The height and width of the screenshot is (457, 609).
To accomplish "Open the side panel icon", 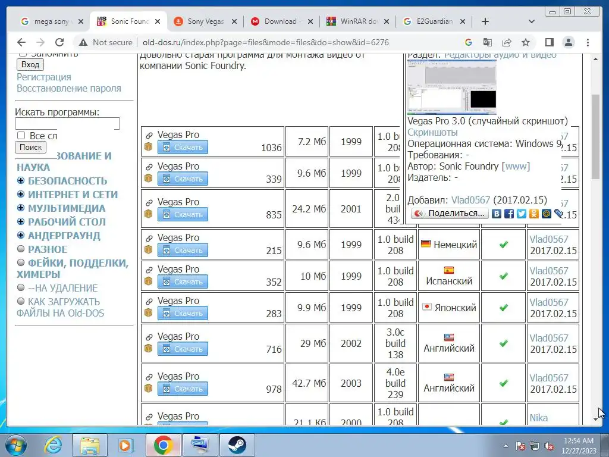I will tap(549, 42).
